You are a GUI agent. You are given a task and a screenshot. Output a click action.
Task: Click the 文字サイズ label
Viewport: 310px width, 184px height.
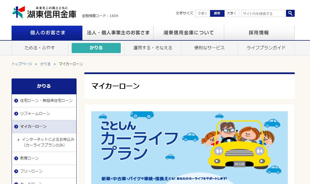point(184,13)
